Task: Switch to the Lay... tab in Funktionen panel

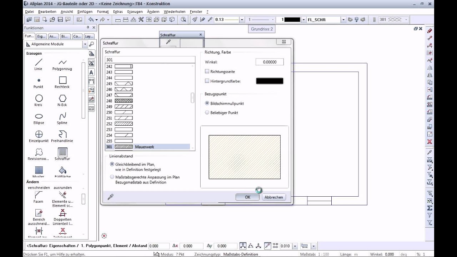Action: coord(89,36)
